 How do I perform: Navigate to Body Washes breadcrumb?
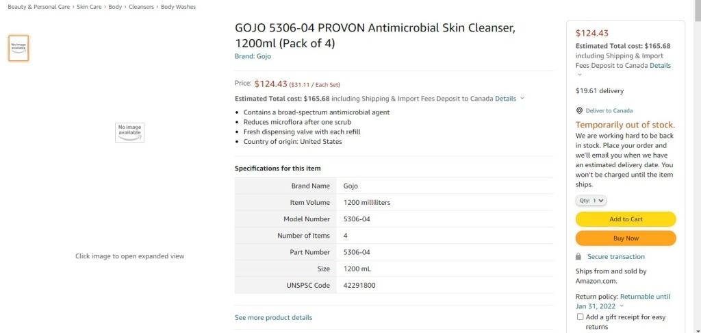(178, 7)
